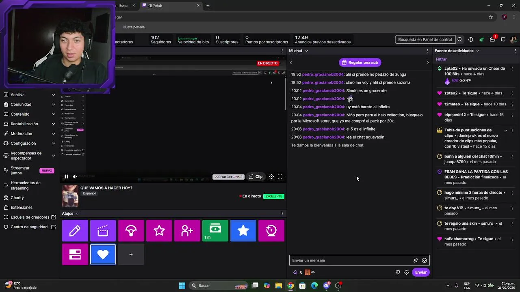Open the user profile avatar menu
Viewport: 520px width, 292px height.
(513, 39)
